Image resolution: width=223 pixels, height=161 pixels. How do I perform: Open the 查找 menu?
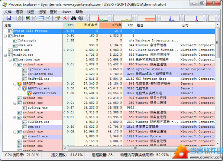(x=54, y=12)
